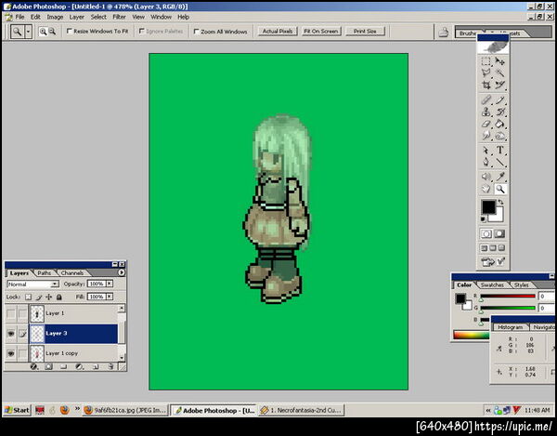The image size is (557, 436).
Task: Open Filter menu
Action: (x=119, y=17)
